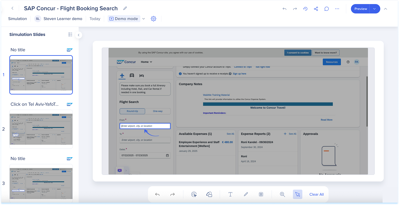Toggle the slide list view icon
Screen dimensions: 399x205
[x=70, y=34]
